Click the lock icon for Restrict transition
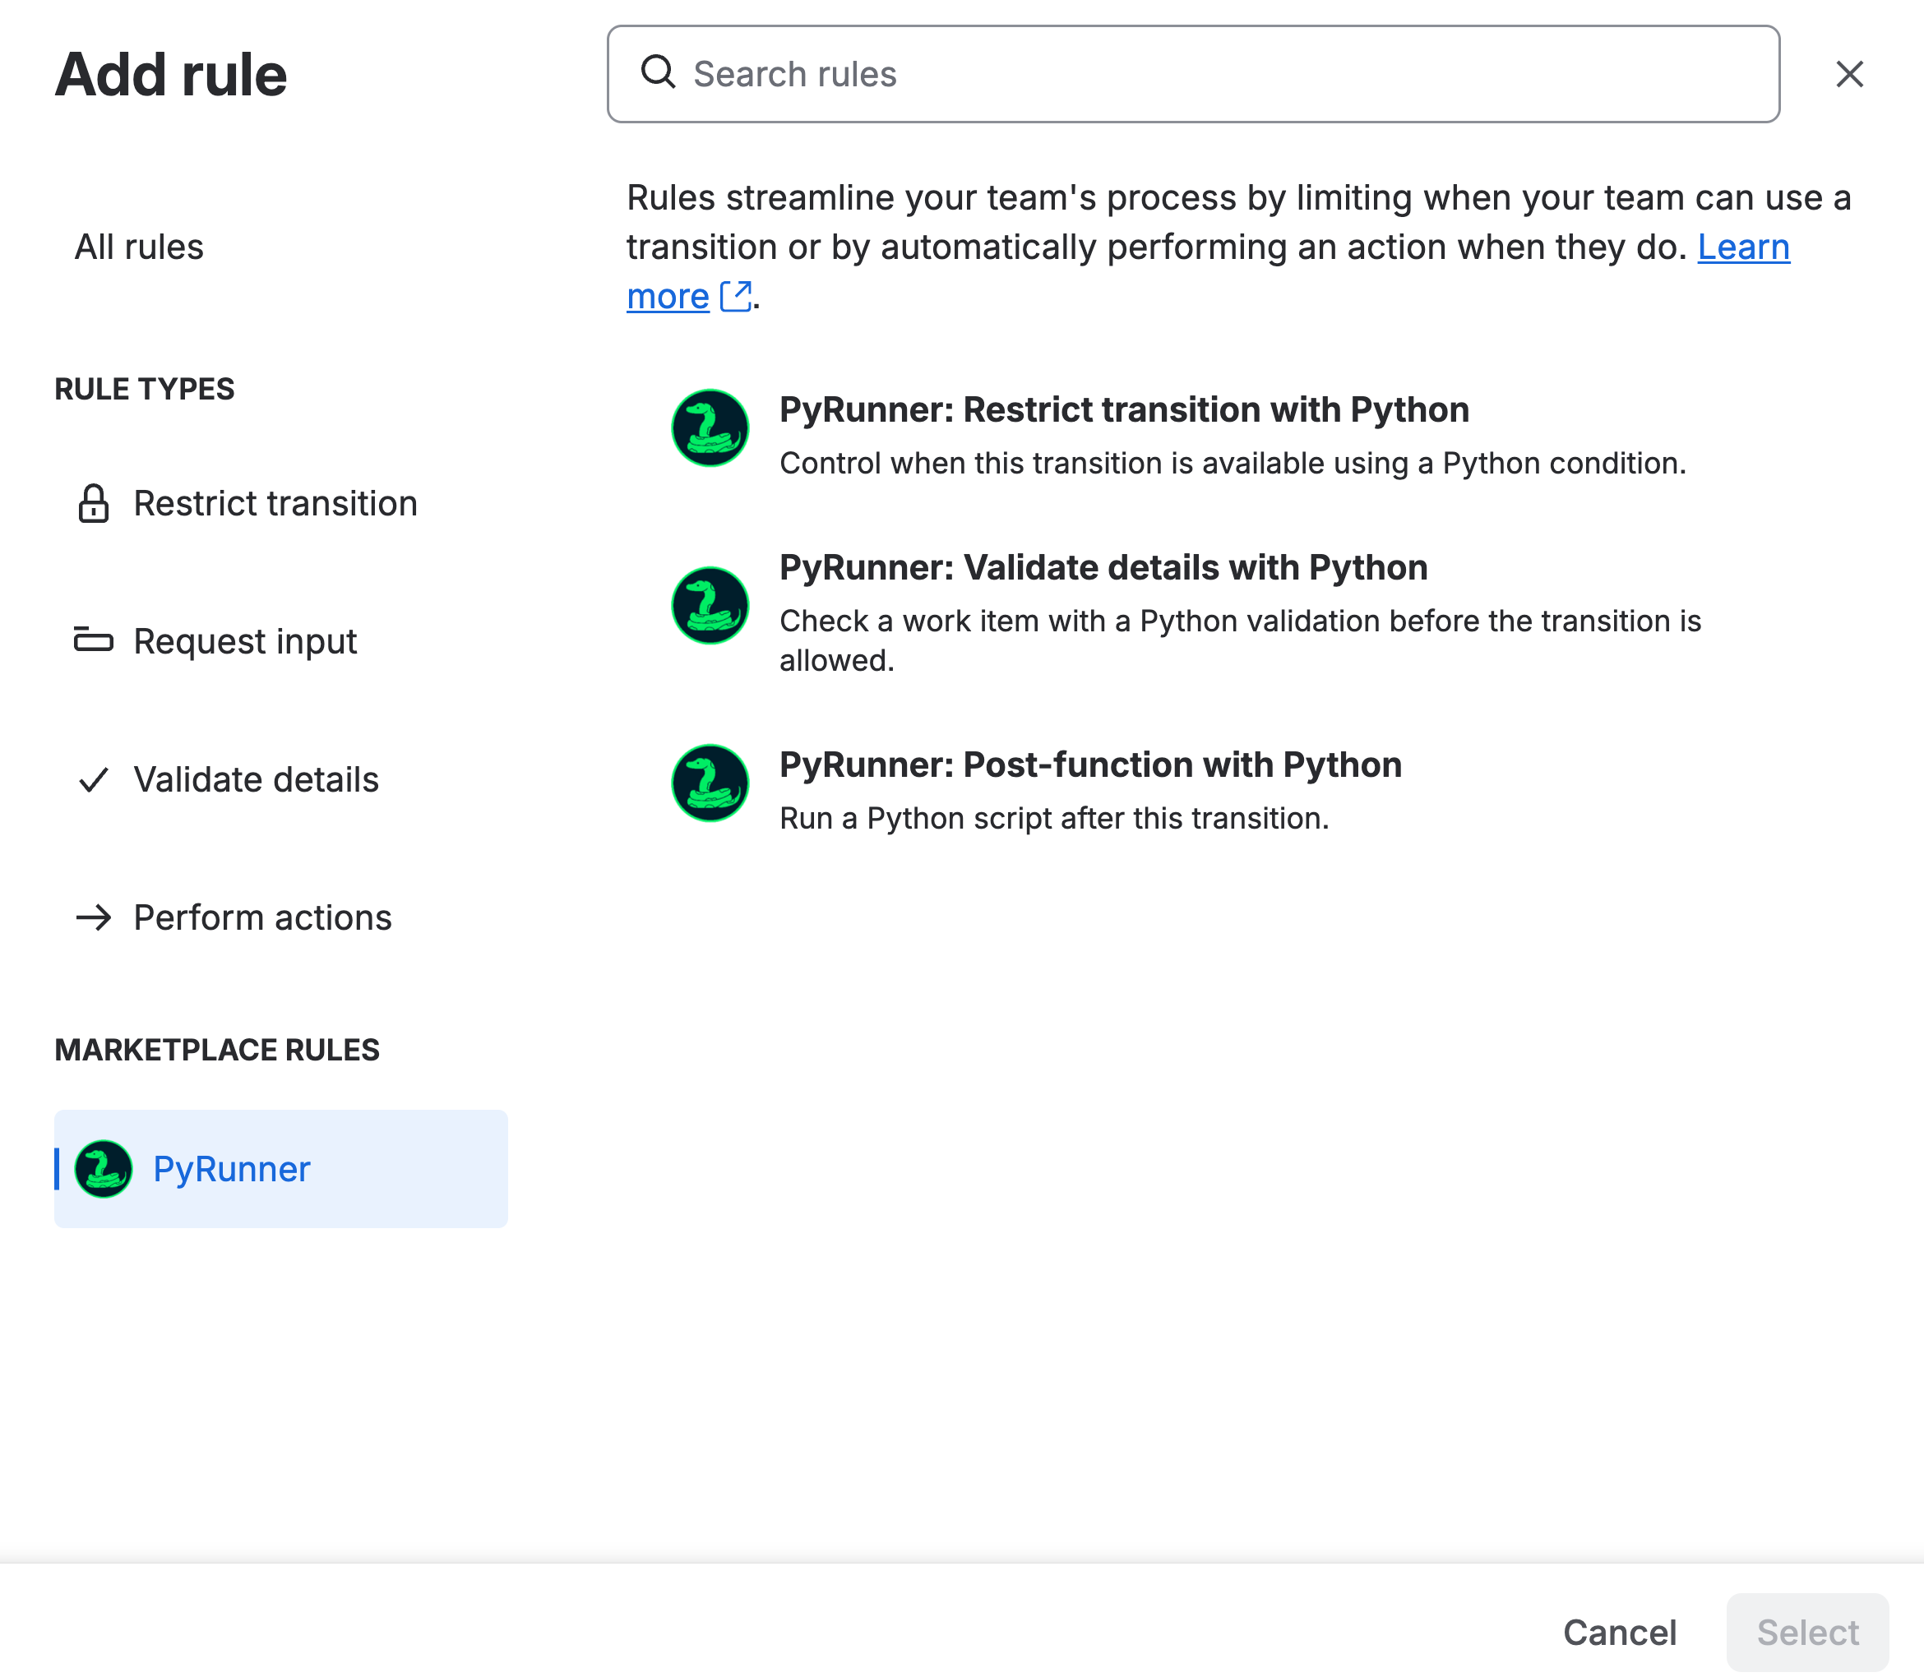This screenshot has width=1924, height=1677. point(94,503)
